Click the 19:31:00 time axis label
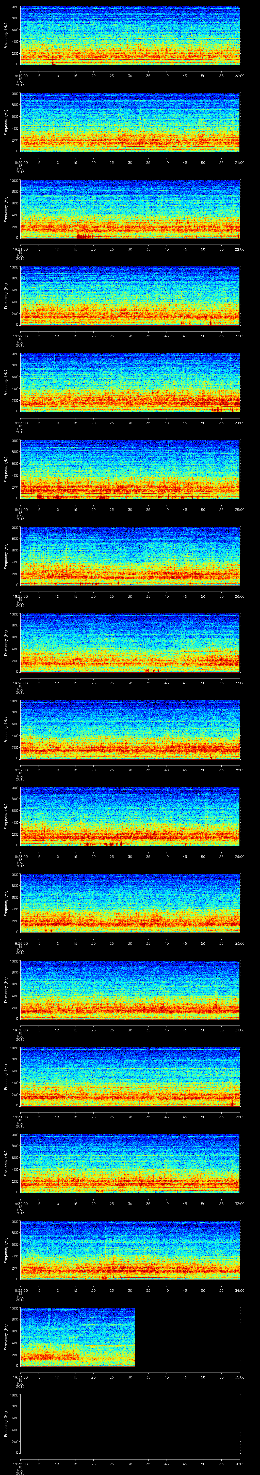The width and height of the screenshot is (260, 1475). click(20, 1117)
